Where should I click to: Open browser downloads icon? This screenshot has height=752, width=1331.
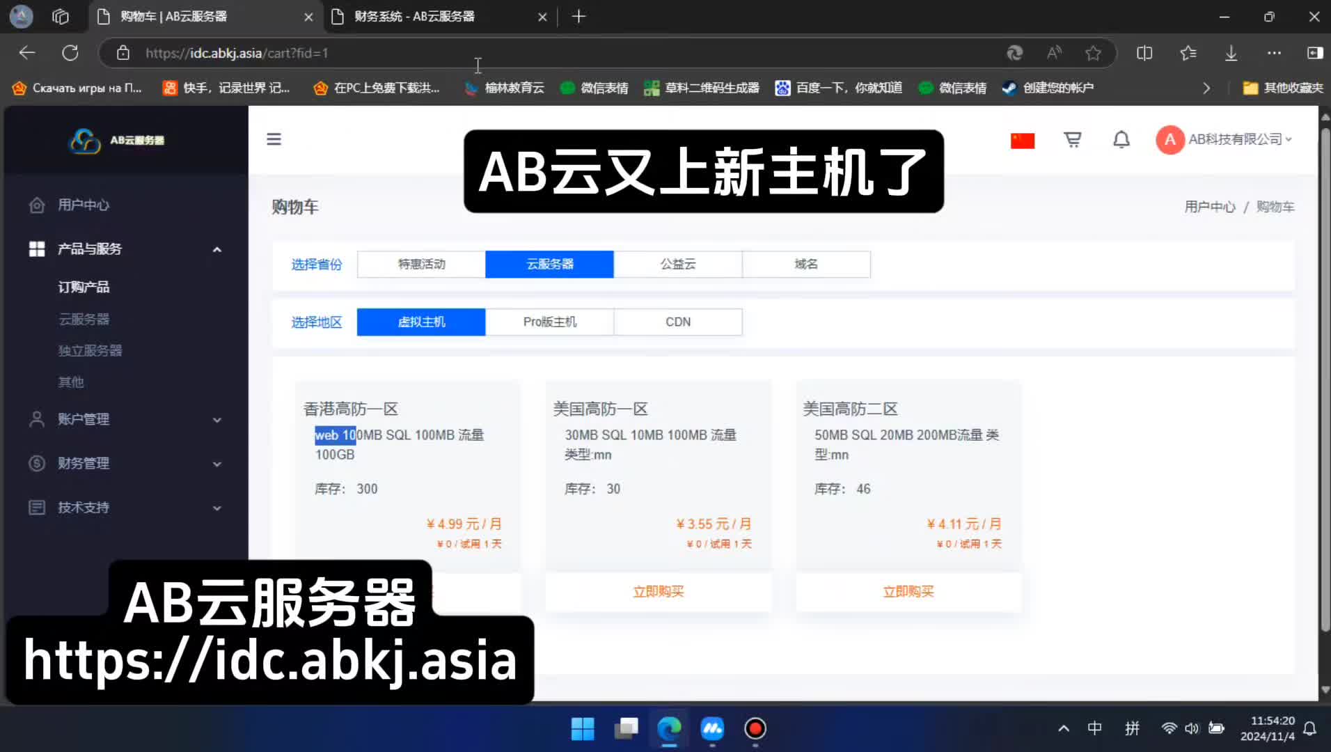click(x=1231, y=53)
